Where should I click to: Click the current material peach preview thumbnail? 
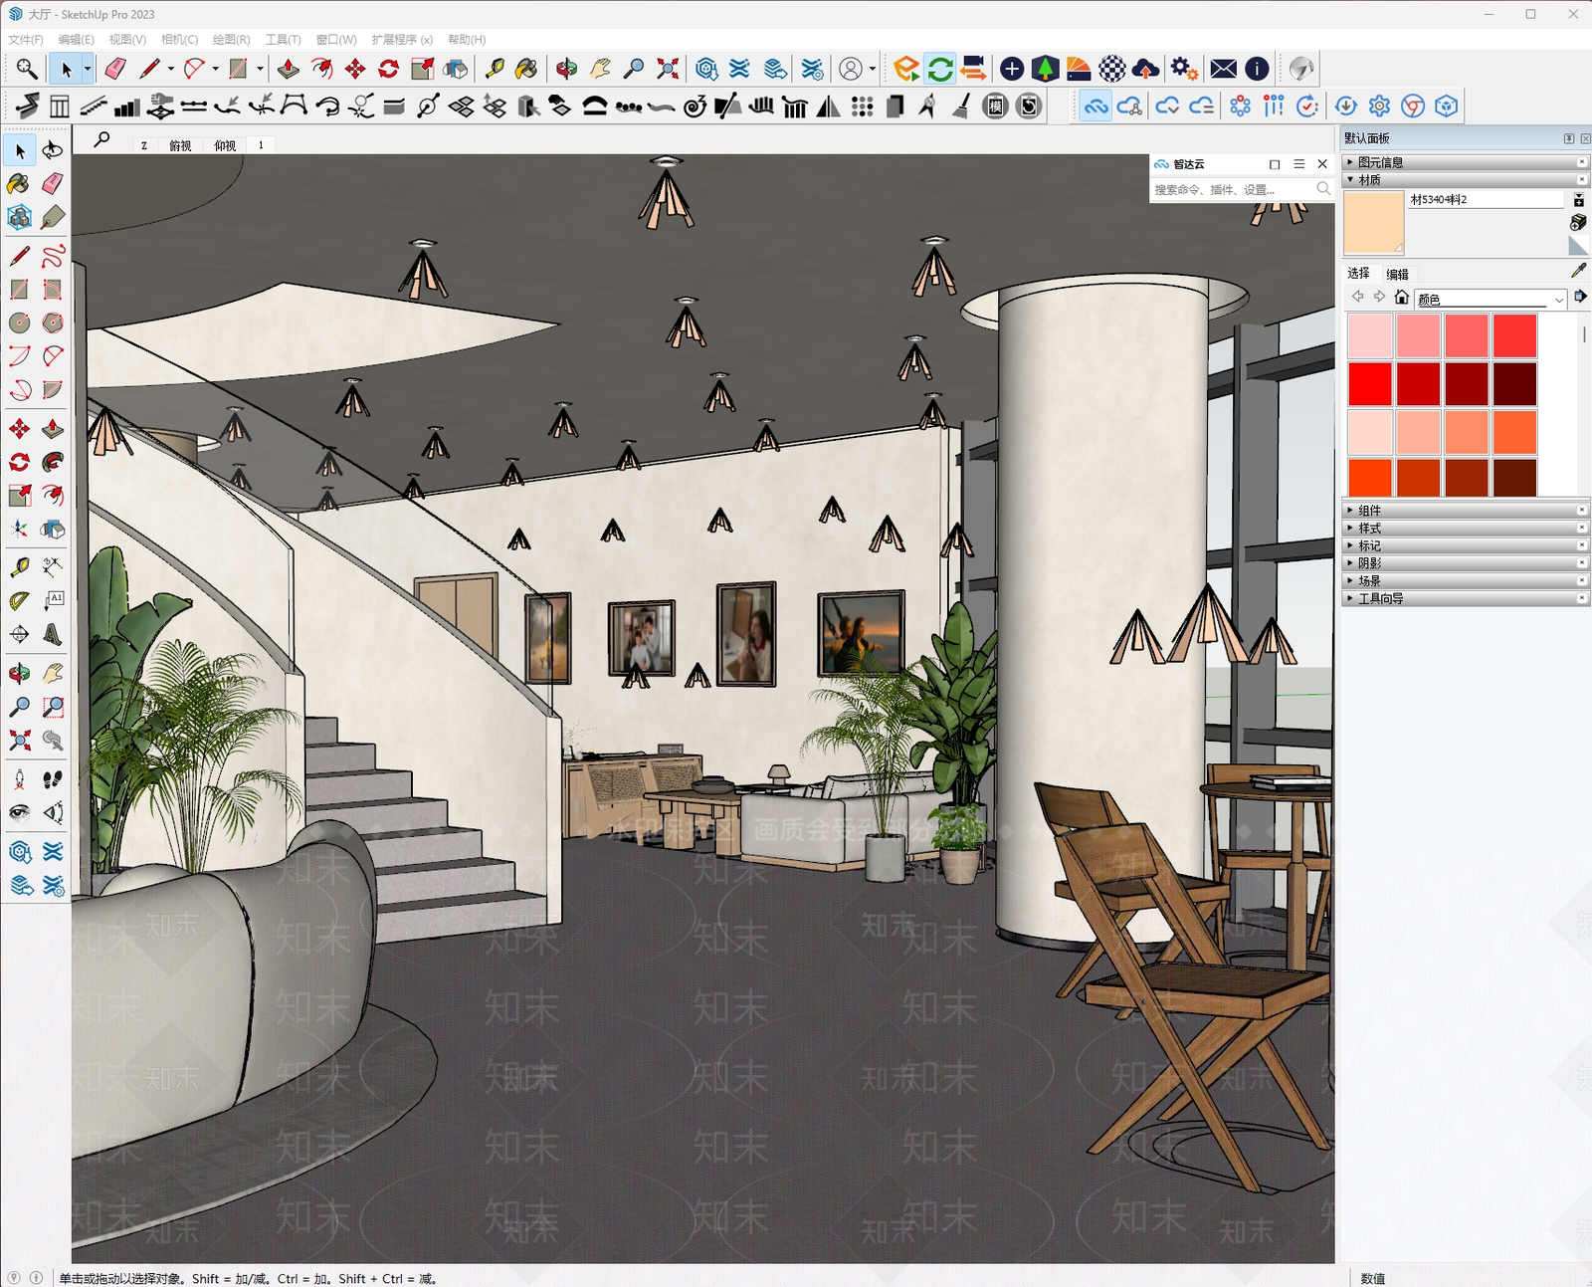coord(1373,223)
